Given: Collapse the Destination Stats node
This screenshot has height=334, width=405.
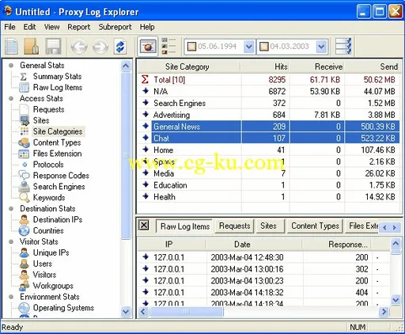Looking at the screenshot, I should click(11, 209).
